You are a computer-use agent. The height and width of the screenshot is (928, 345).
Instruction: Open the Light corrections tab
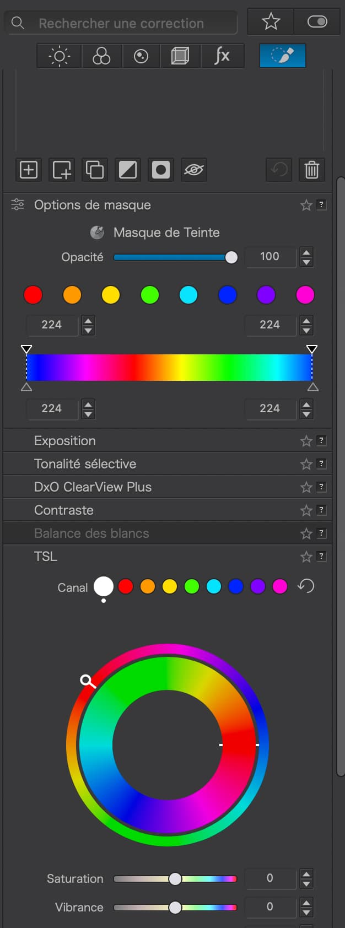pos(59,56)
